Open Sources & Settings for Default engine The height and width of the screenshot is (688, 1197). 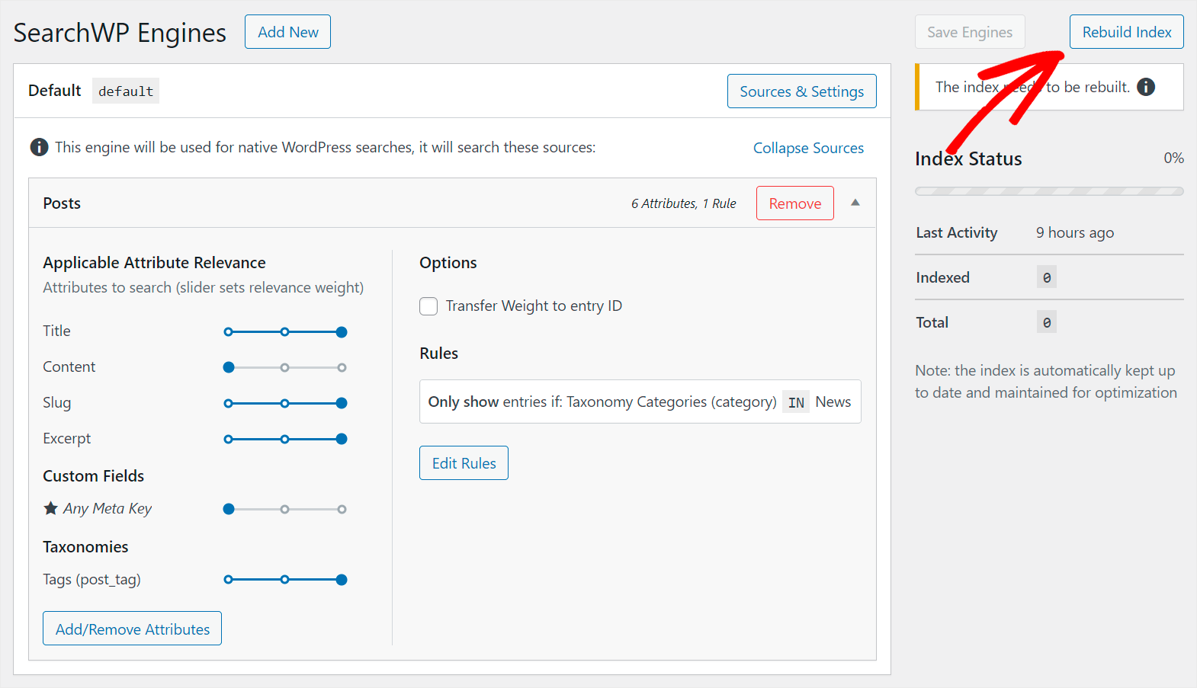[x=801, y=91]
